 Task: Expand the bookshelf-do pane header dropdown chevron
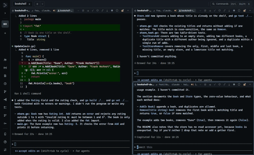200,84
